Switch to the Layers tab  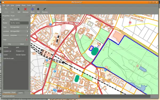click(x=21, y=93)
